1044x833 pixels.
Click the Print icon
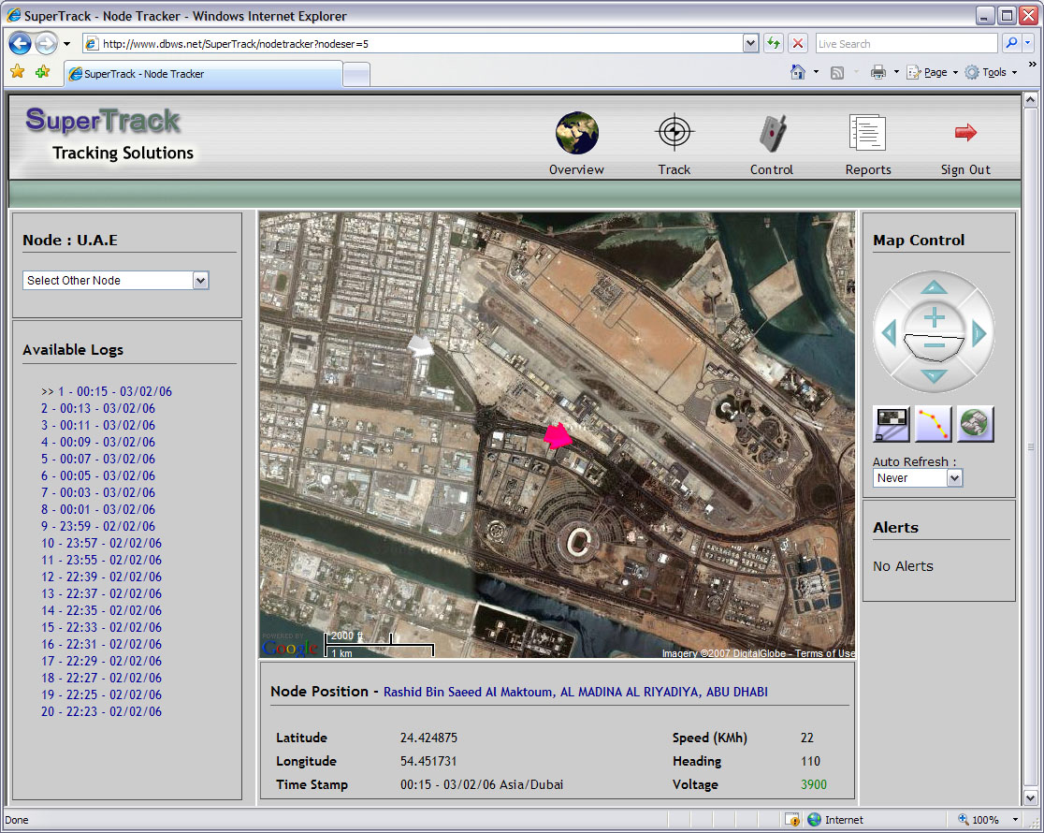coord(878,72)
